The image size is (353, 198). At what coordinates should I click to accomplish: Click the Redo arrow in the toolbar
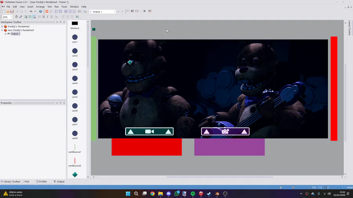tap(35, 11)
